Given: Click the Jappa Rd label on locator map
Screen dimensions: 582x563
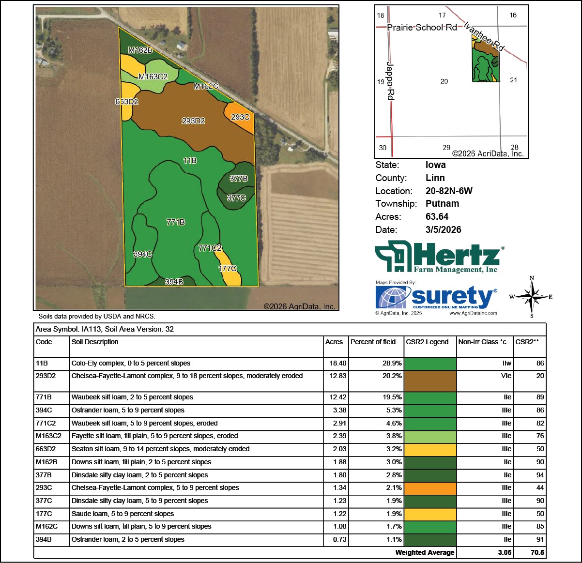Looking at the screenshot, I should click(x=390, y=81).
